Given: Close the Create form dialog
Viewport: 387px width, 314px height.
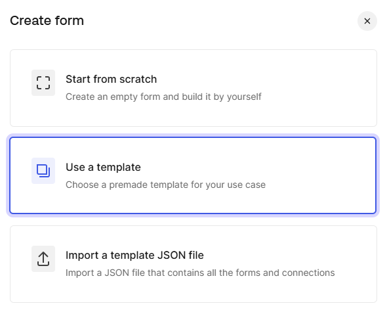Looking at the screenshot, I should 367,21.
